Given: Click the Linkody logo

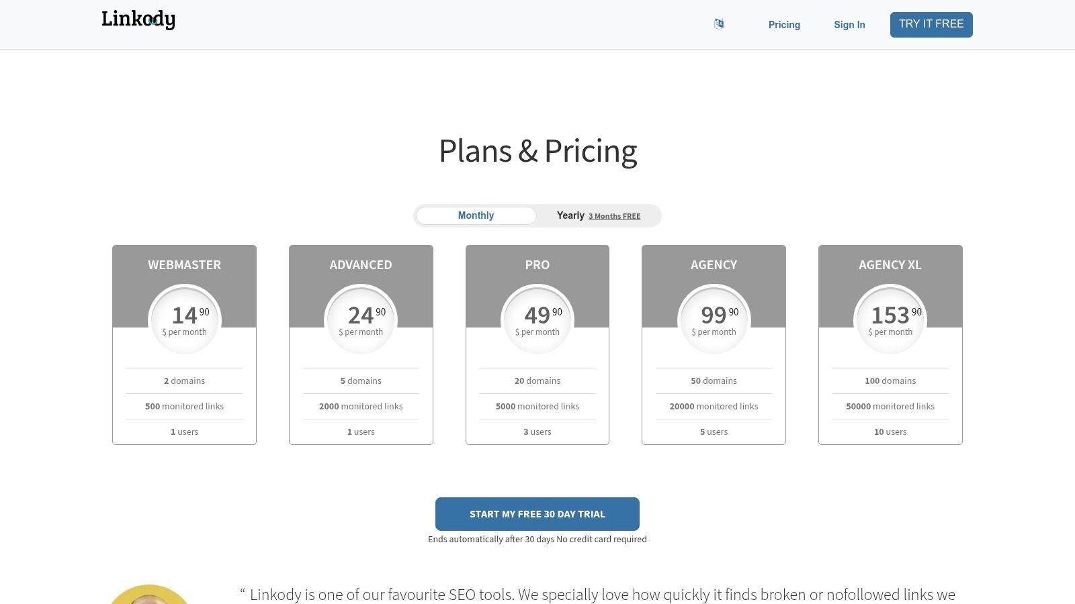Looking at the screenshot, I should click(x=138, y=19).
